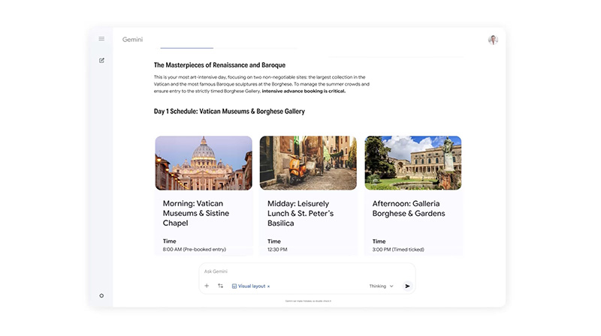Select the Midday: Leisurely Lunch card title
The width and height of the screenshot is (601, 336).
tap(301, 213)
